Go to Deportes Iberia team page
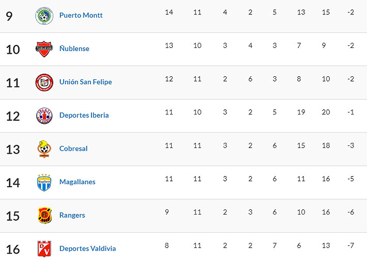Viewport: 367px width, 263px height. 84,116
